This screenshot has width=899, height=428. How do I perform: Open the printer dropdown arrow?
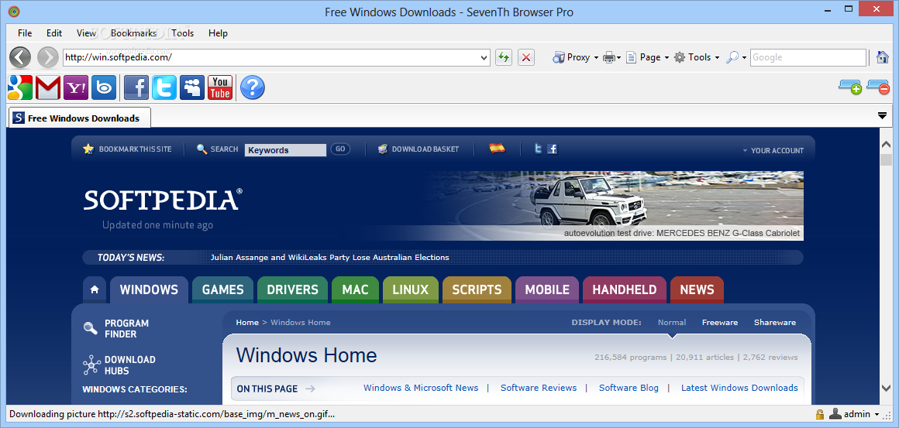coord(619,58)
